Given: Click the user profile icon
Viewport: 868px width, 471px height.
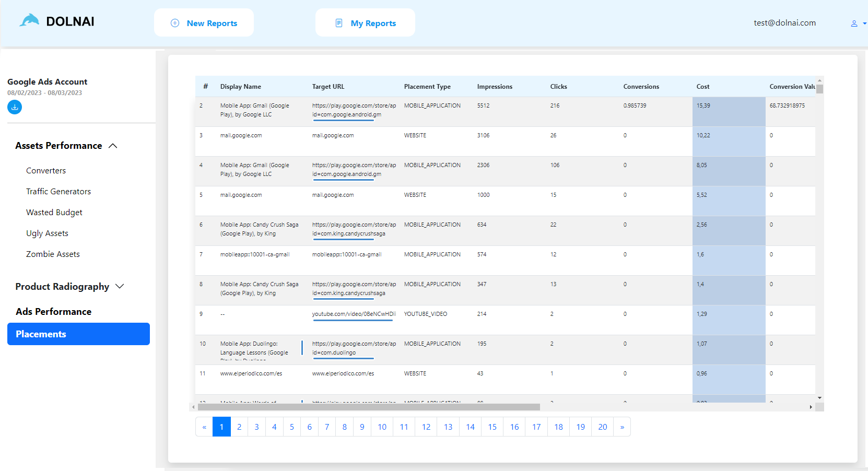Looking at the screenshot, I should 854,23.
